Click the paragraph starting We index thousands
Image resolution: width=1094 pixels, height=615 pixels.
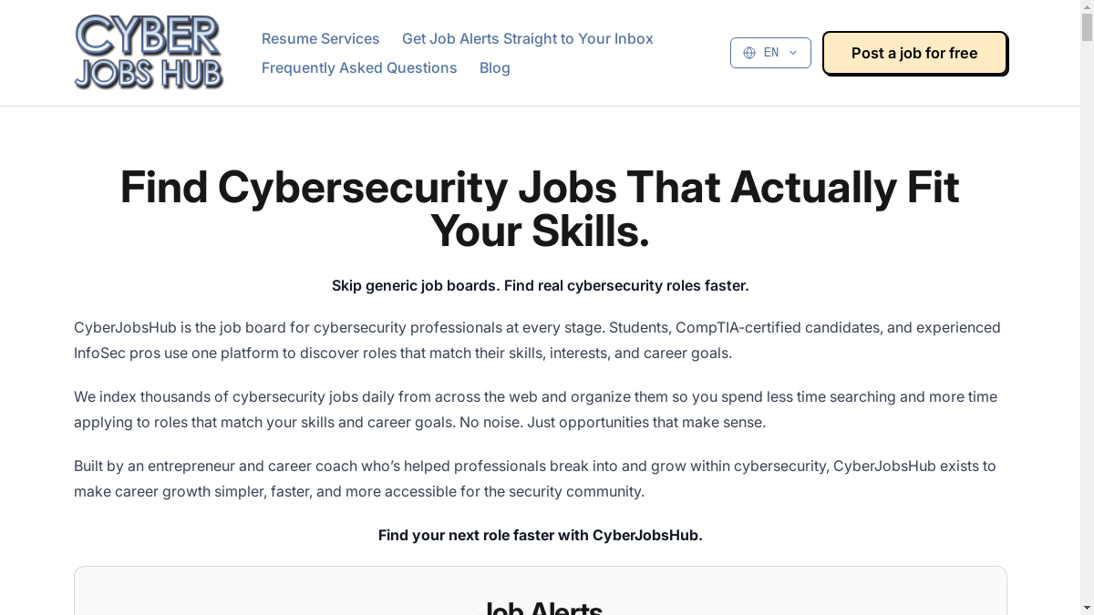click(x=536, y=409)
